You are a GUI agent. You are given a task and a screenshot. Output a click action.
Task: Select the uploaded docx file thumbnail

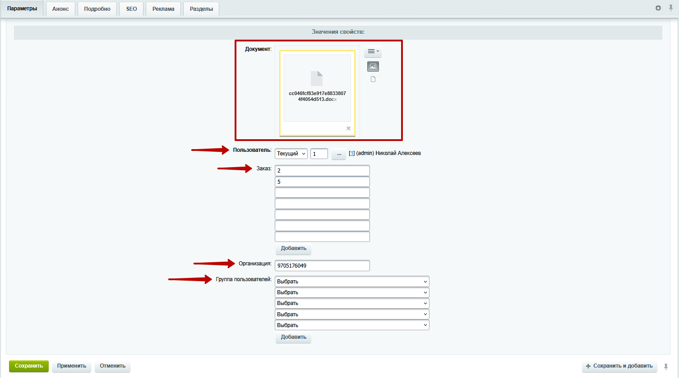[x=317, y=88]
